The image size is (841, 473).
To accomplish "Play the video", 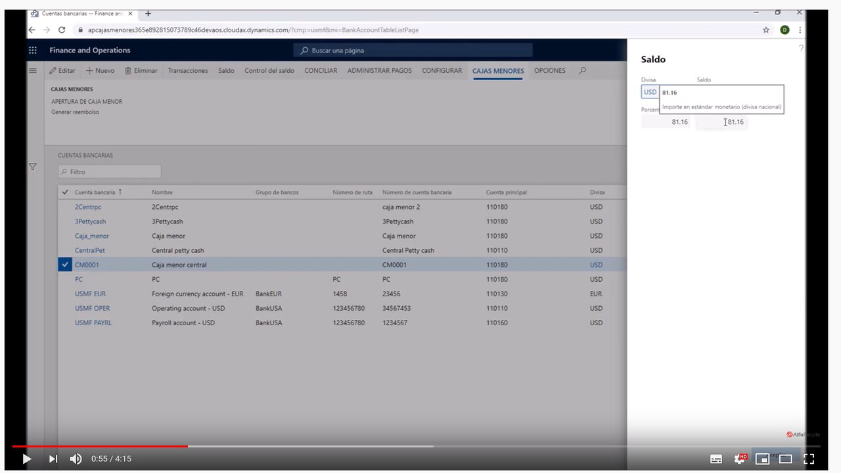I will tap(26, 459).
